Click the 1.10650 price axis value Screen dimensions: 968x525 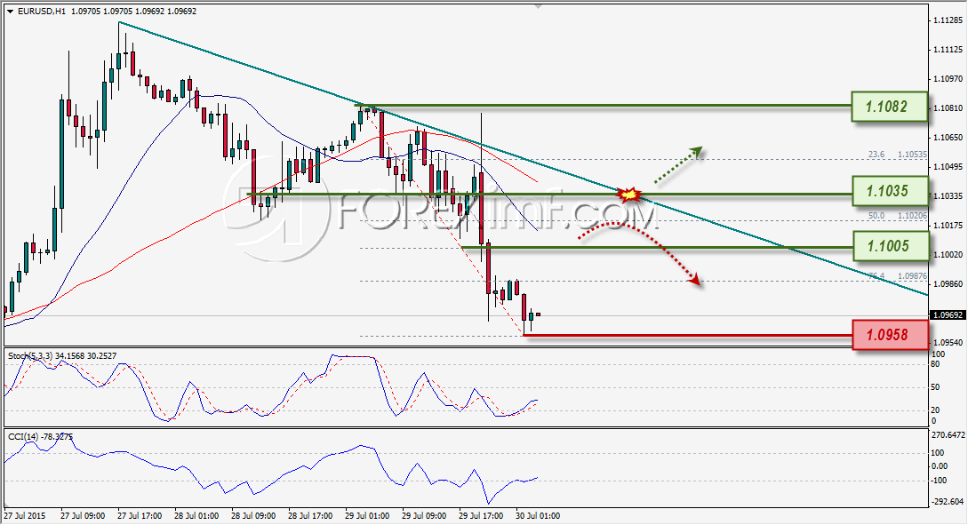pyautogui.click(x=948, y=138)
